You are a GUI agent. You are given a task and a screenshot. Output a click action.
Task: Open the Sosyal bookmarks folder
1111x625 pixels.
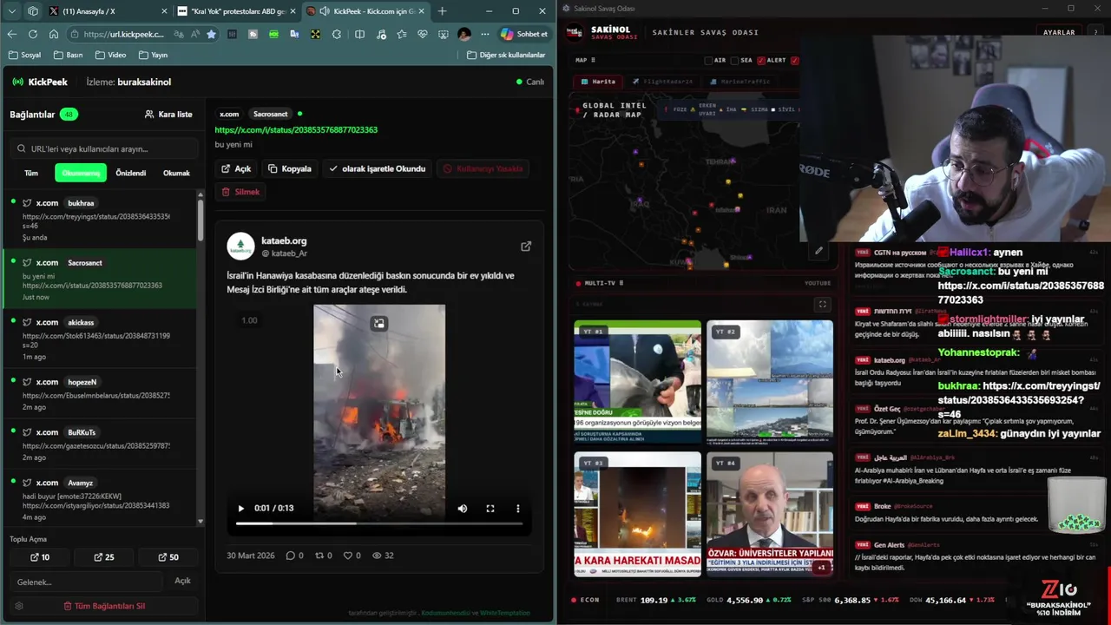24,55
